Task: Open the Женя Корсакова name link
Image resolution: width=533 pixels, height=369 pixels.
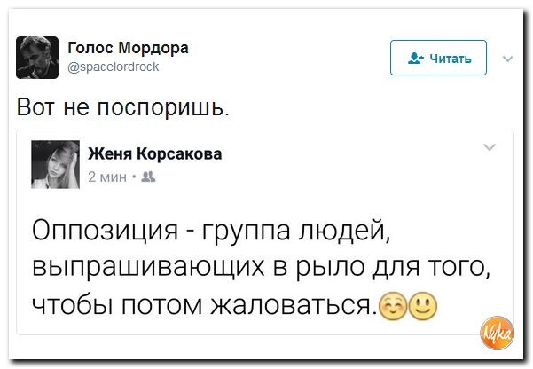Action: pos(155,154)
